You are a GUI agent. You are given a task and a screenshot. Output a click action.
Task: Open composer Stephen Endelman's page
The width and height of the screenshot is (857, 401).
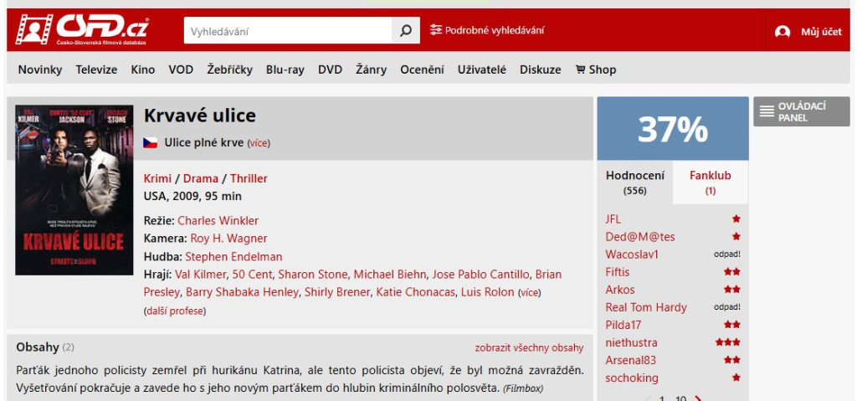click(234, 256)
